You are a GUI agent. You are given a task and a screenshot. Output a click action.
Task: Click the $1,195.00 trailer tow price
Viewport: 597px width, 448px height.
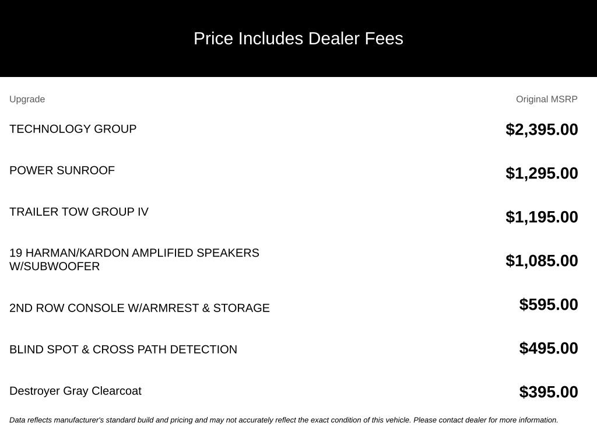542,217
